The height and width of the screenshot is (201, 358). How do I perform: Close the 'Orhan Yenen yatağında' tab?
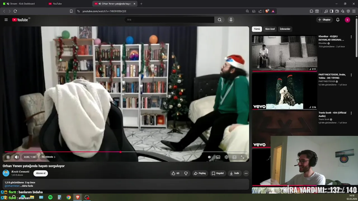(135, 4)
